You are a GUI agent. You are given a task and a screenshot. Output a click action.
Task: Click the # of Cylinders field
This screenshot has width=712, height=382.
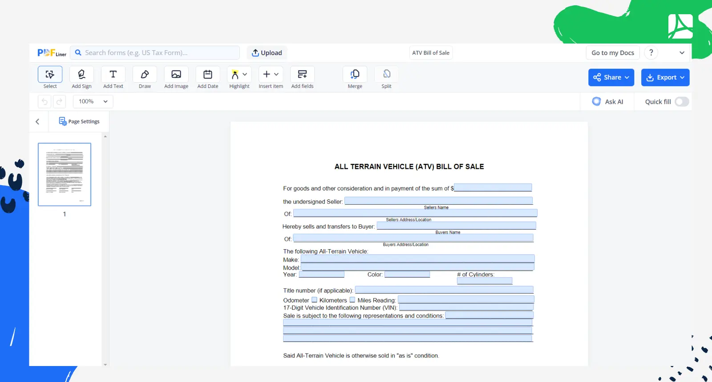pyautogui.click(x=485, y=281)
